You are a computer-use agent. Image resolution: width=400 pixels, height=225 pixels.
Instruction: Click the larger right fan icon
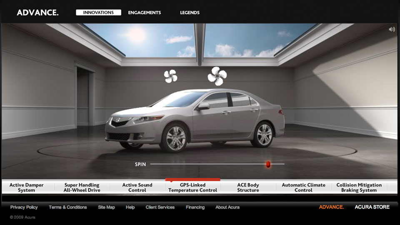click(217, 76)
